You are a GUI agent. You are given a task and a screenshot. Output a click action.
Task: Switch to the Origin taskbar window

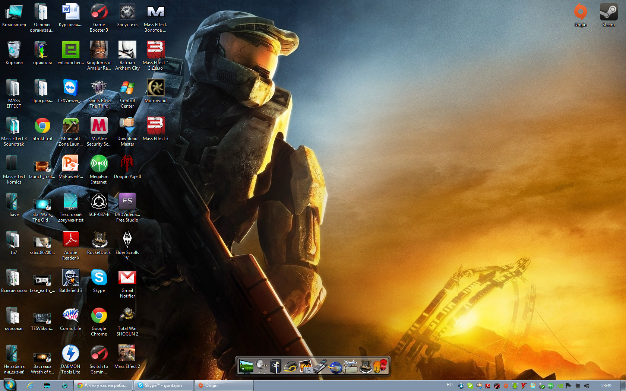(224, 385)
